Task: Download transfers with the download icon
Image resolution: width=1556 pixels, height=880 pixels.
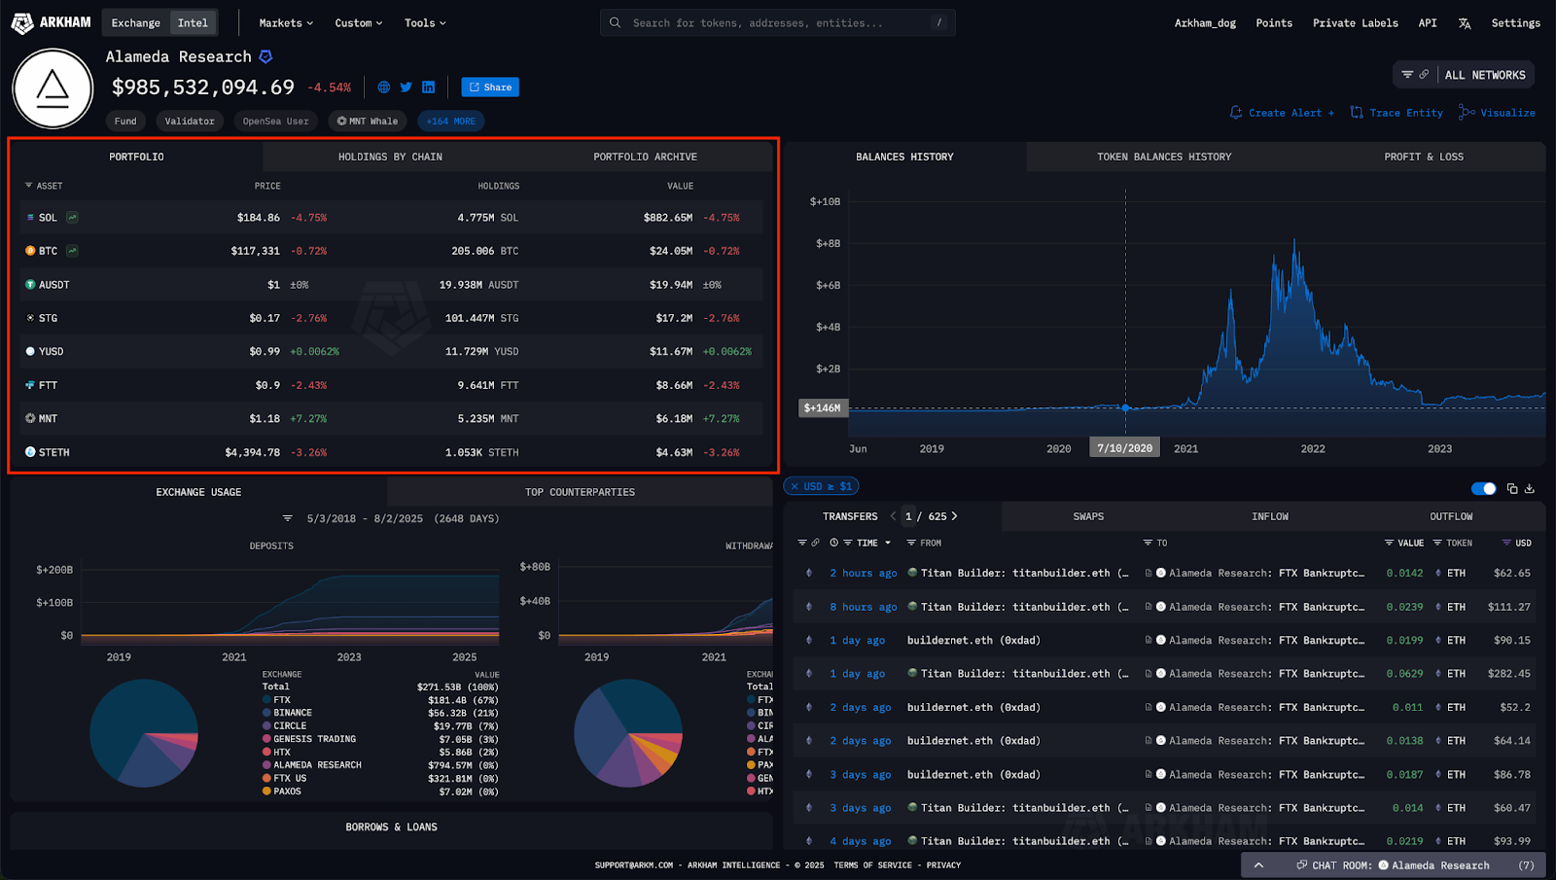Action: 1530,488
